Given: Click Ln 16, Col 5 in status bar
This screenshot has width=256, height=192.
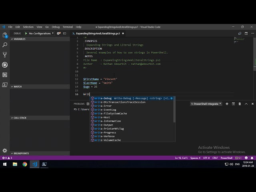Looking at the screenshot, I should pos(181,158).
